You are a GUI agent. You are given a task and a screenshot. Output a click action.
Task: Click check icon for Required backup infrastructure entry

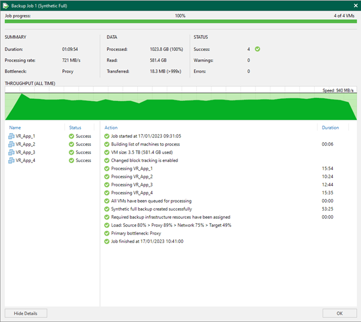[x=107, y=217]
